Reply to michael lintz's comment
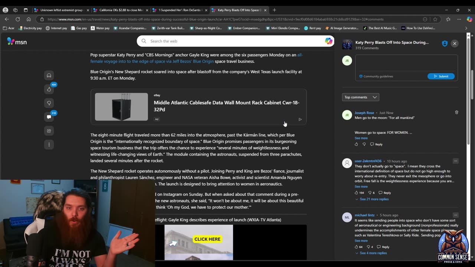The width and height of the screenshot is (475, 267). [383, 247]
